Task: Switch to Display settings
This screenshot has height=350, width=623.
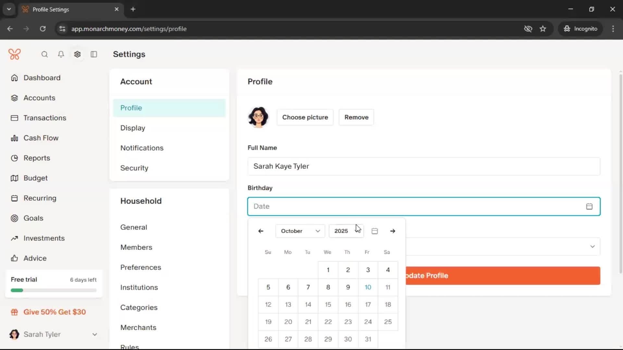Action: pos(133,128)
